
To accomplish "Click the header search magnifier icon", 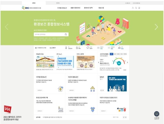I will click(x=136, y=8).
